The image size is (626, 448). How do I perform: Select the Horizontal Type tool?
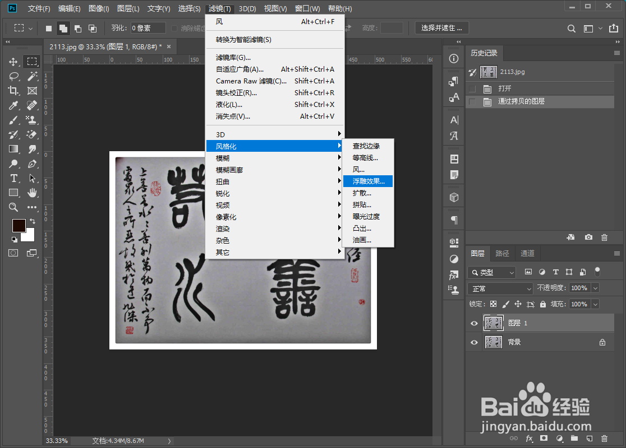pyautogui.click(x=13, y=178)
